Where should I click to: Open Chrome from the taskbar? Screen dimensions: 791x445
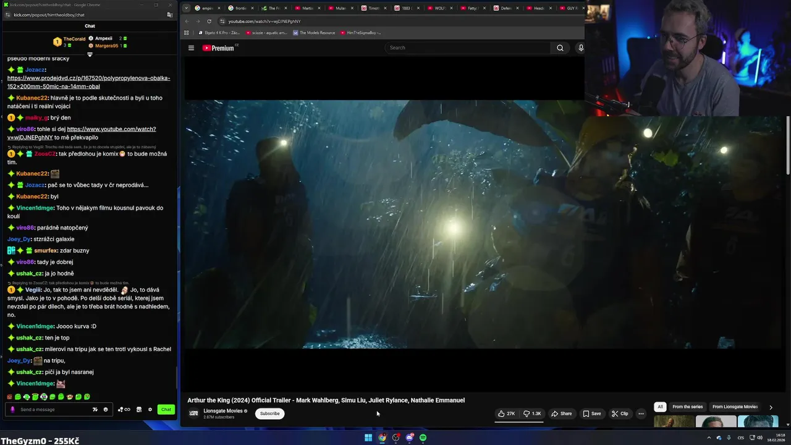click(x=383, y=438)
